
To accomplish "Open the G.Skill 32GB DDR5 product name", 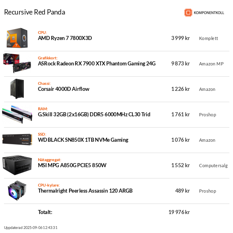I will (94, 114).
